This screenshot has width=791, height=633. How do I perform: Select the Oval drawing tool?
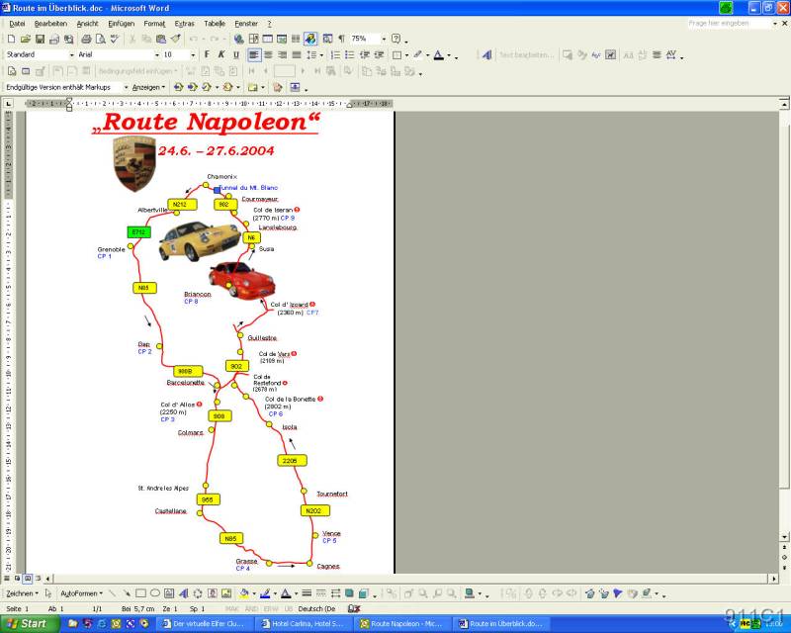[x=154, y=593]
